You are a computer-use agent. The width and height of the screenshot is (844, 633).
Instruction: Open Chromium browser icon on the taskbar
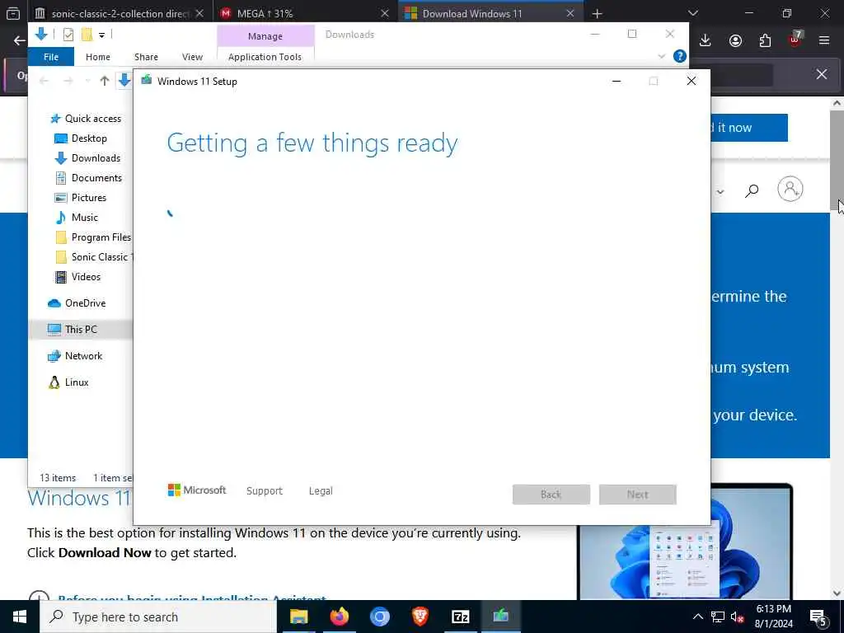click(379, 617)
